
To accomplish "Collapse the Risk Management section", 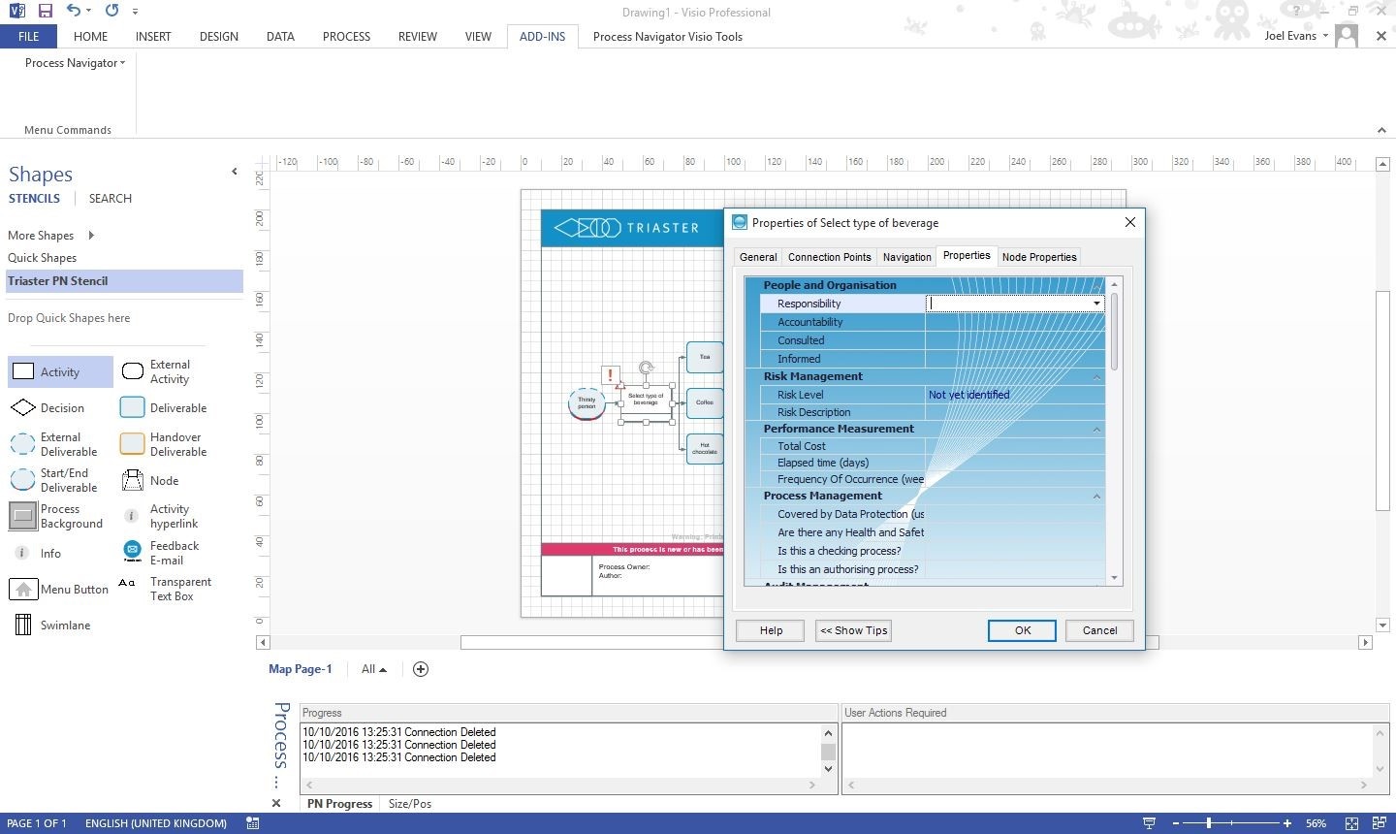I will point(1096,376).
